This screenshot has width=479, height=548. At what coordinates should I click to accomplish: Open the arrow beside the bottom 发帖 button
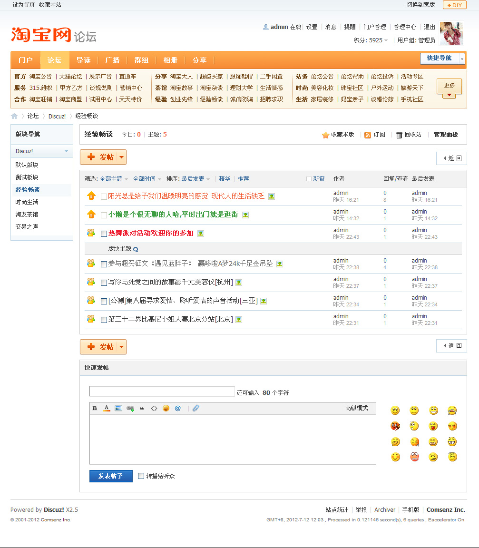(122, 347)
